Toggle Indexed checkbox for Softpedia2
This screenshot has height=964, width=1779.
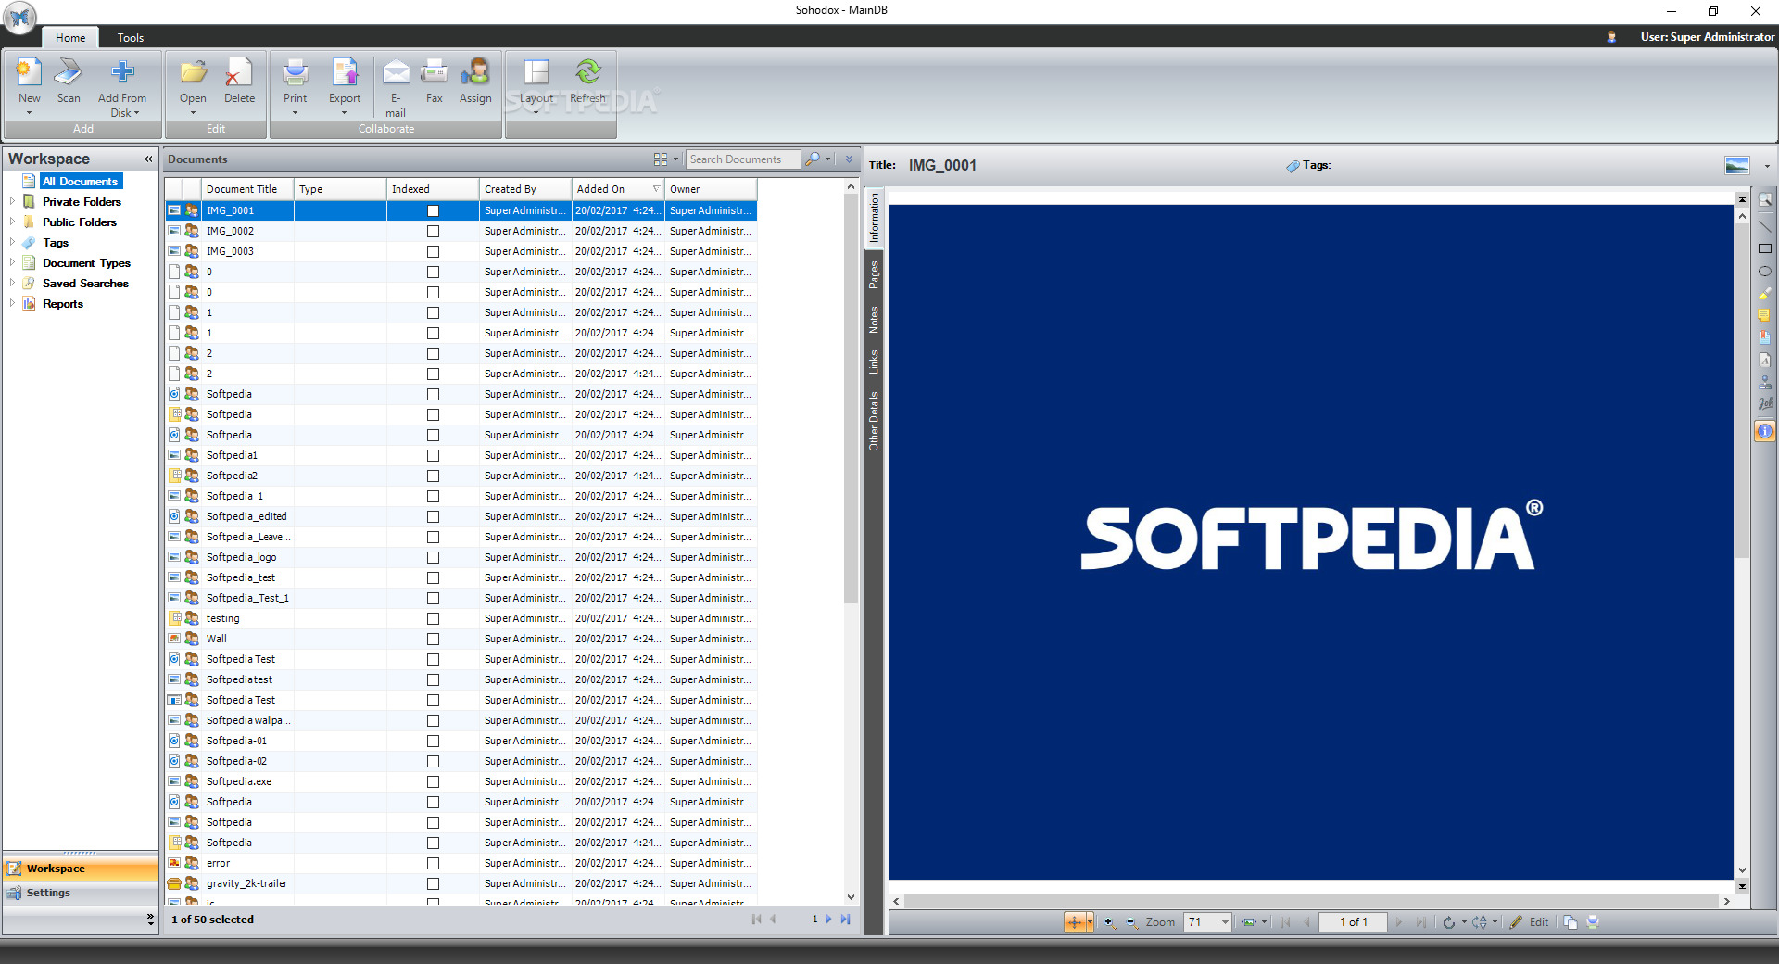(x=433, y=476)
